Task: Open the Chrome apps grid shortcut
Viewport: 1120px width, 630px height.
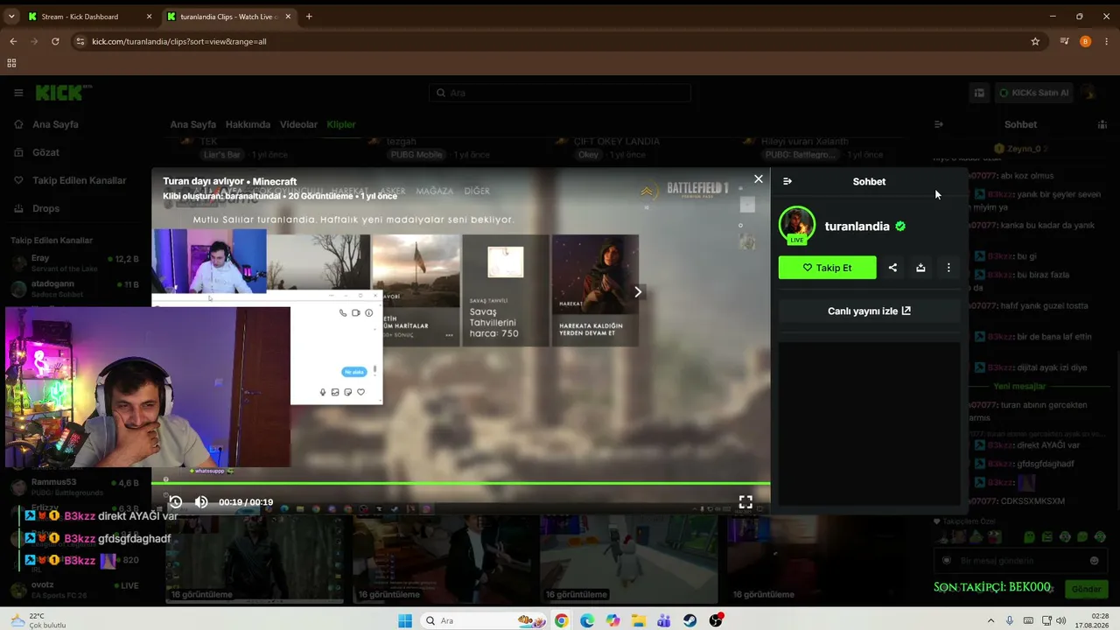Action: click(11, 63)
